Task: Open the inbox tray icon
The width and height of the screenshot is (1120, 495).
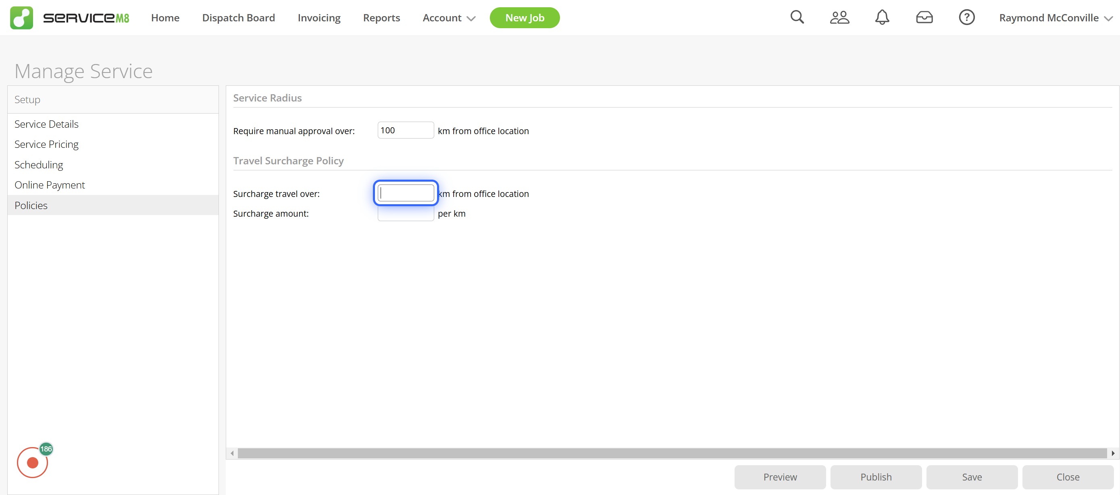Action: click(x=924, y=17)
